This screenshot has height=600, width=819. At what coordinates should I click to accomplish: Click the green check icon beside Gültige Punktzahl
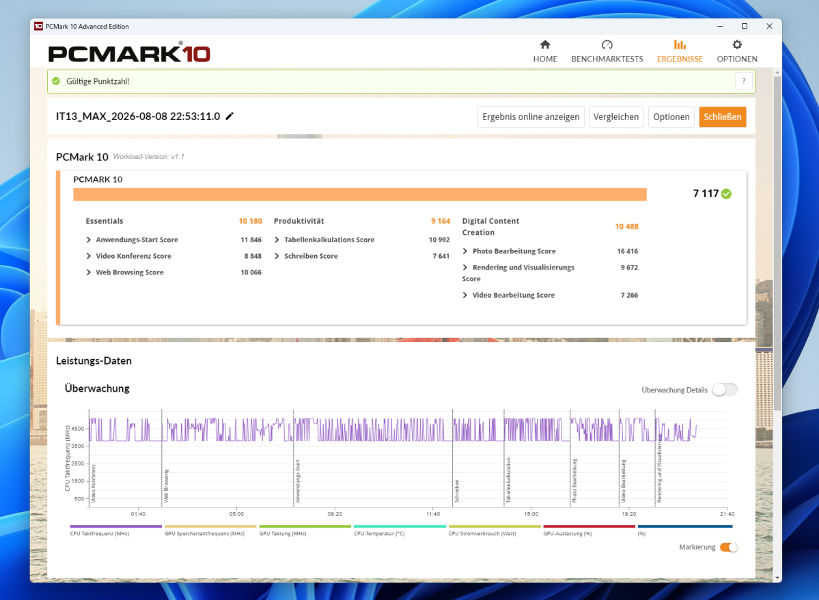pyautogui.click(x=56, y=81)
